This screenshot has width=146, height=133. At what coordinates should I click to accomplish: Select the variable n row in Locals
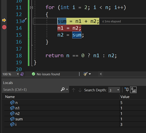pos(75,103)
